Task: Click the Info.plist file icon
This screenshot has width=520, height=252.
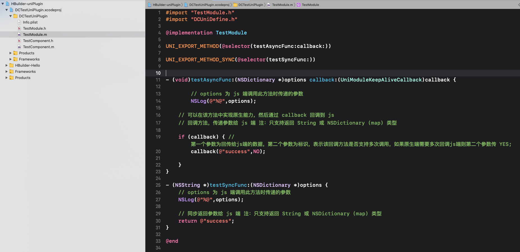Action: pyautogui.click(x=19, y=22)
